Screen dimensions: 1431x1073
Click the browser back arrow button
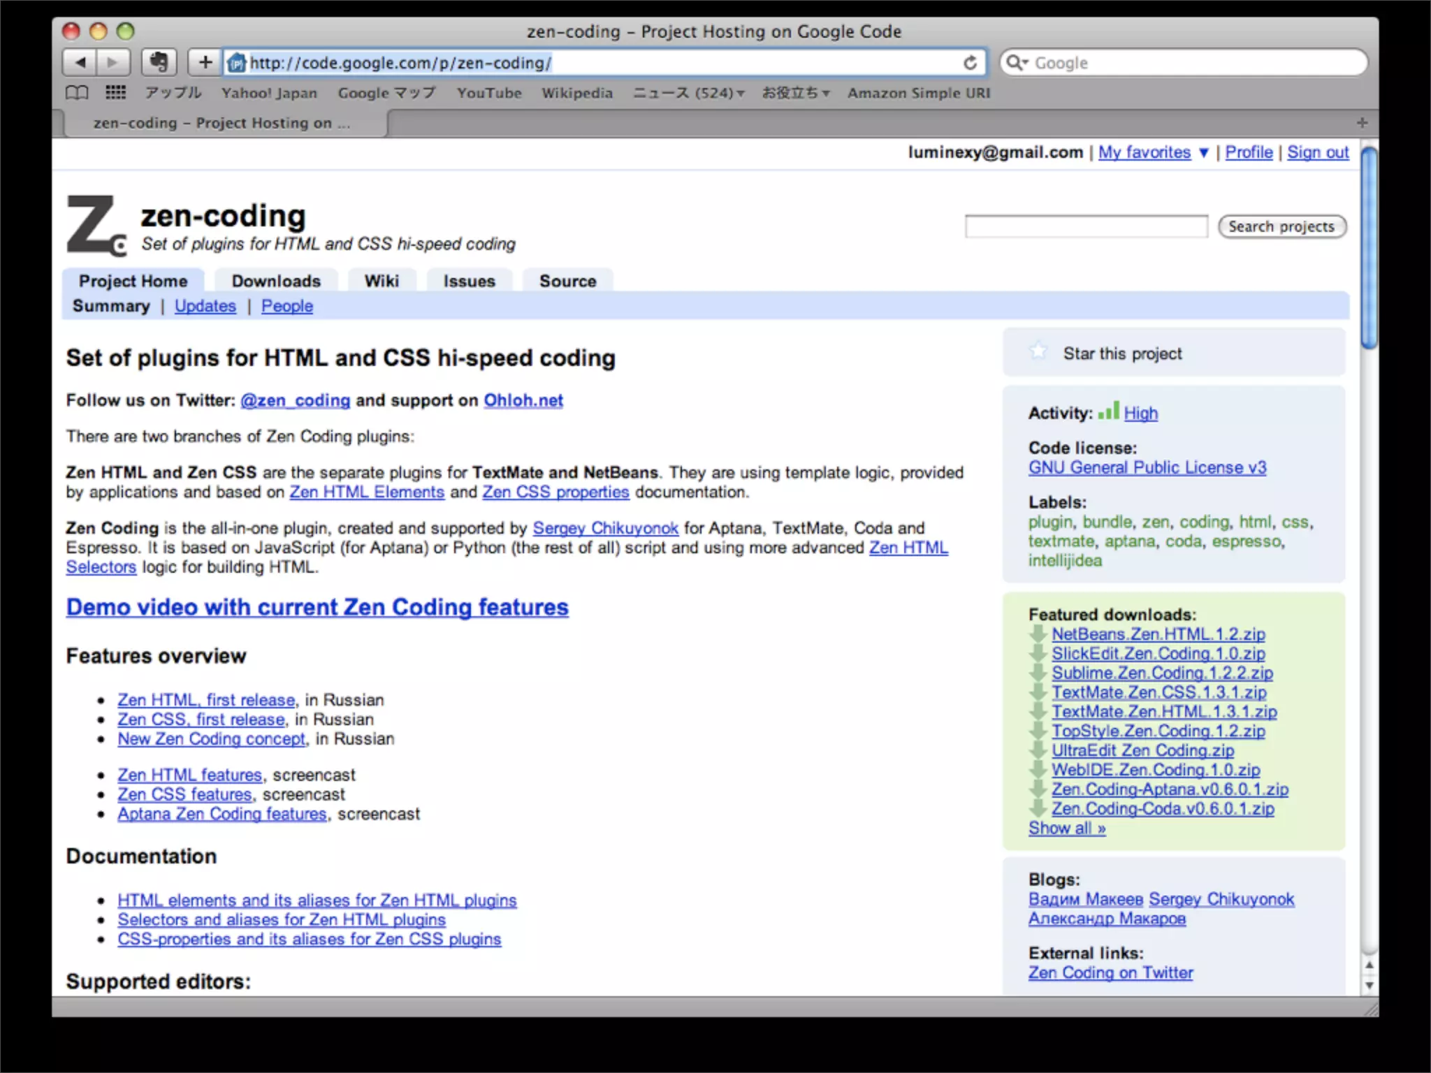[81, 63]
